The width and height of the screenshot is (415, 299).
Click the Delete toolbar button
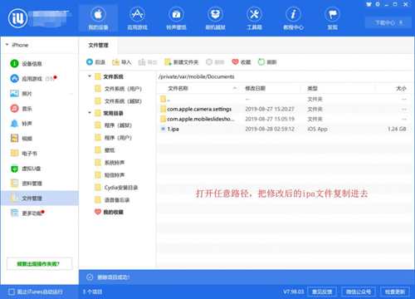(215, 62)
